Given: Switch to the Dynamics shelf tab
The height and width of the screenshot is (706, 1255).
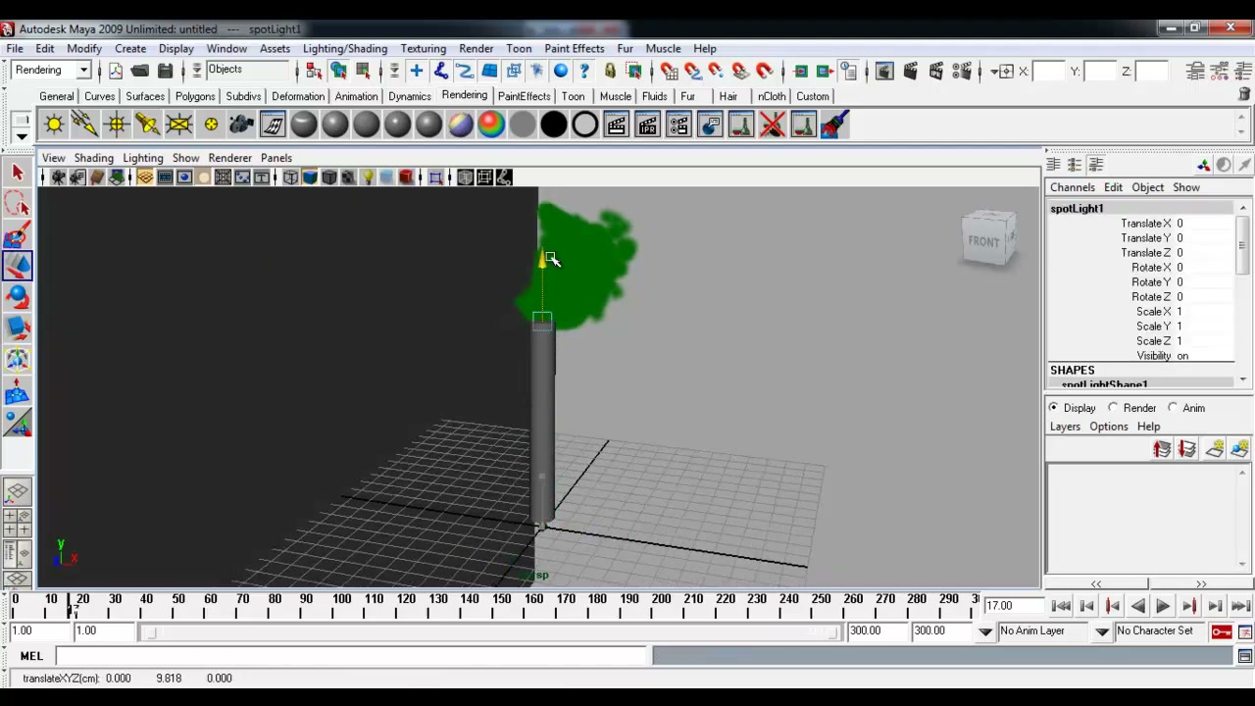Looking at the screenshot, I should (410, 96).
